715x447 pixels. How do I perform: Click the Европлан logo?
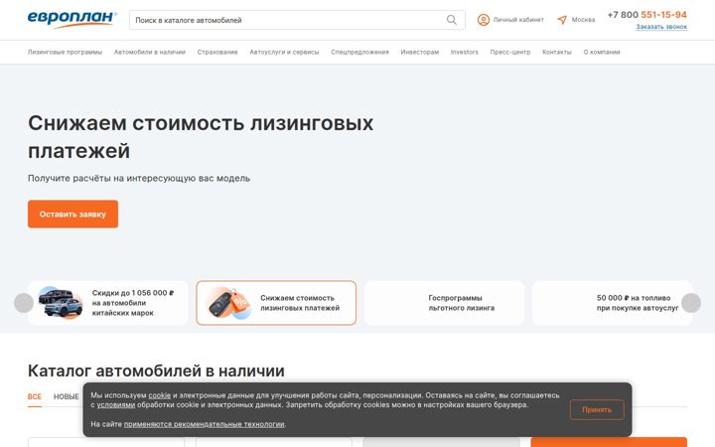pos(72,20)
